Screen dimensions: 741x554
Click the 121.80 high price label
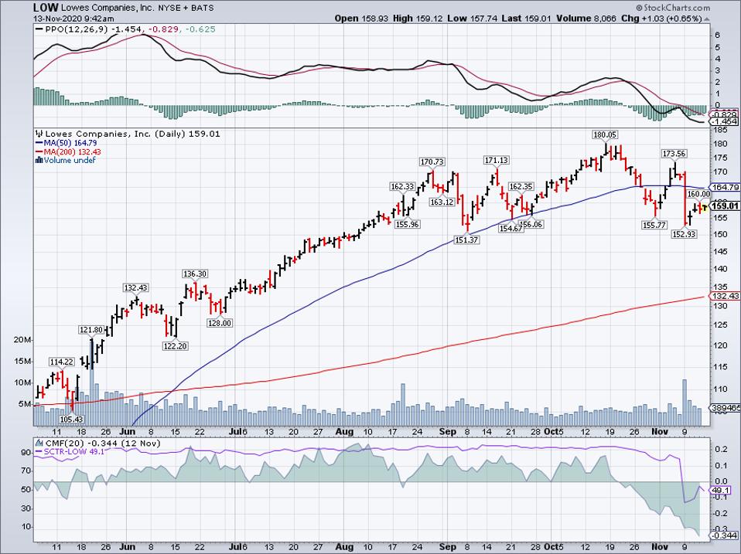pyautogui.click(x=90, y=330)
